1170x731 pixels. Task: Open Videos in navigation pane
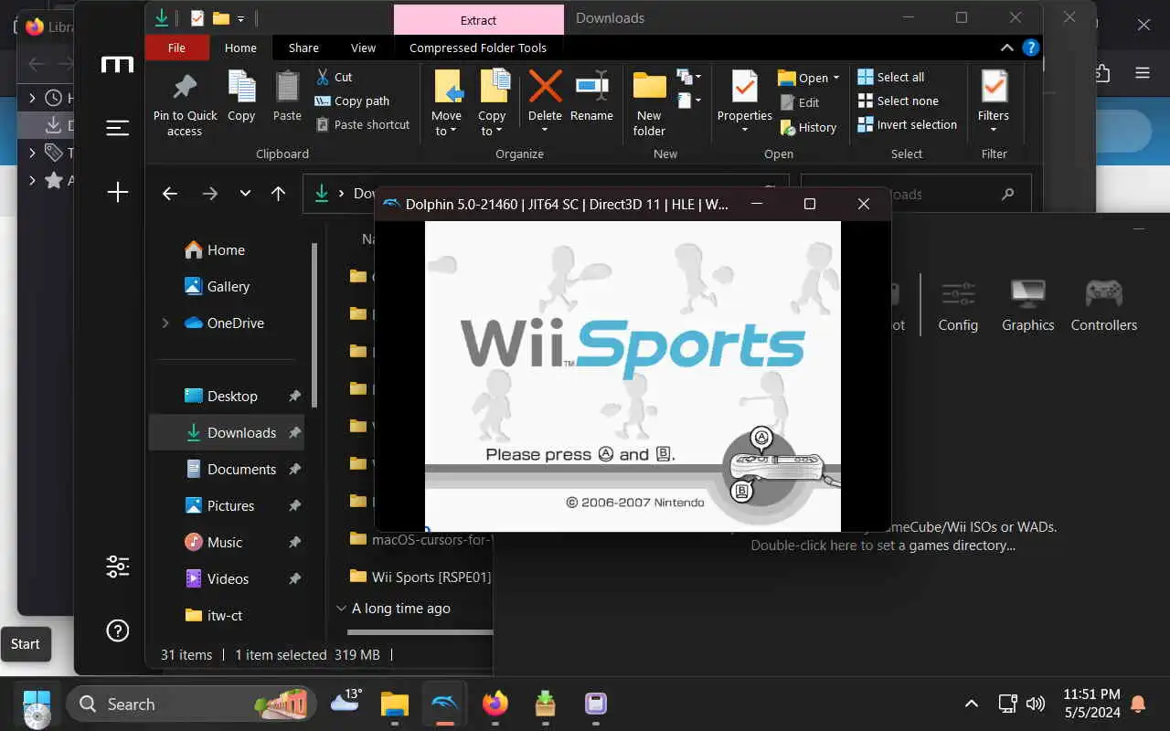click(x=228, y=578)
